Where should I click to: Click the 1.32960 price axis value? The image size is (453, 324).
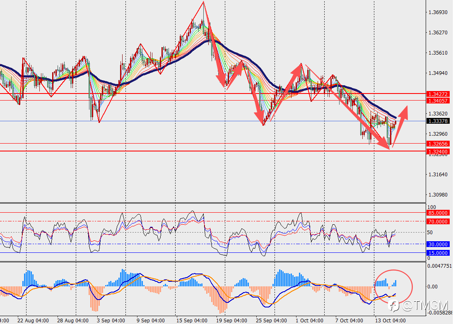pos(438,134)
